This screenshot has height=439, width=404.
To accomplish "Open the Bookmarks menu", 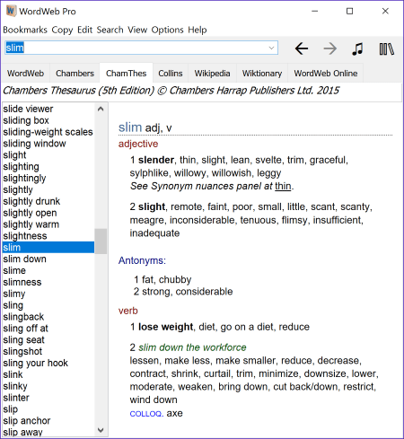I will pyautogui.click(x=25, y=30).
